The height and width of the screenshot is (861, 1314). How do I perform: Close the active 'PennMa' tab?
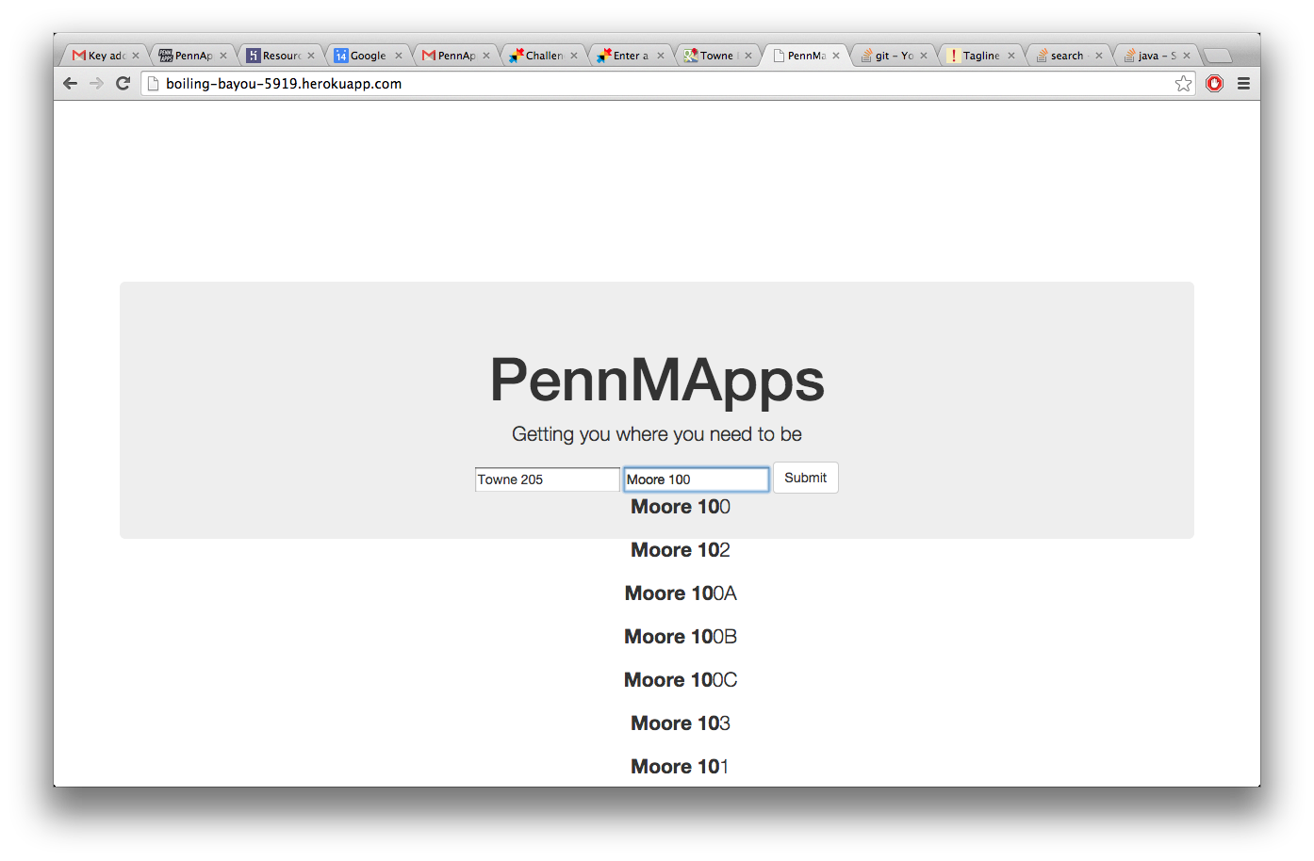836,56
